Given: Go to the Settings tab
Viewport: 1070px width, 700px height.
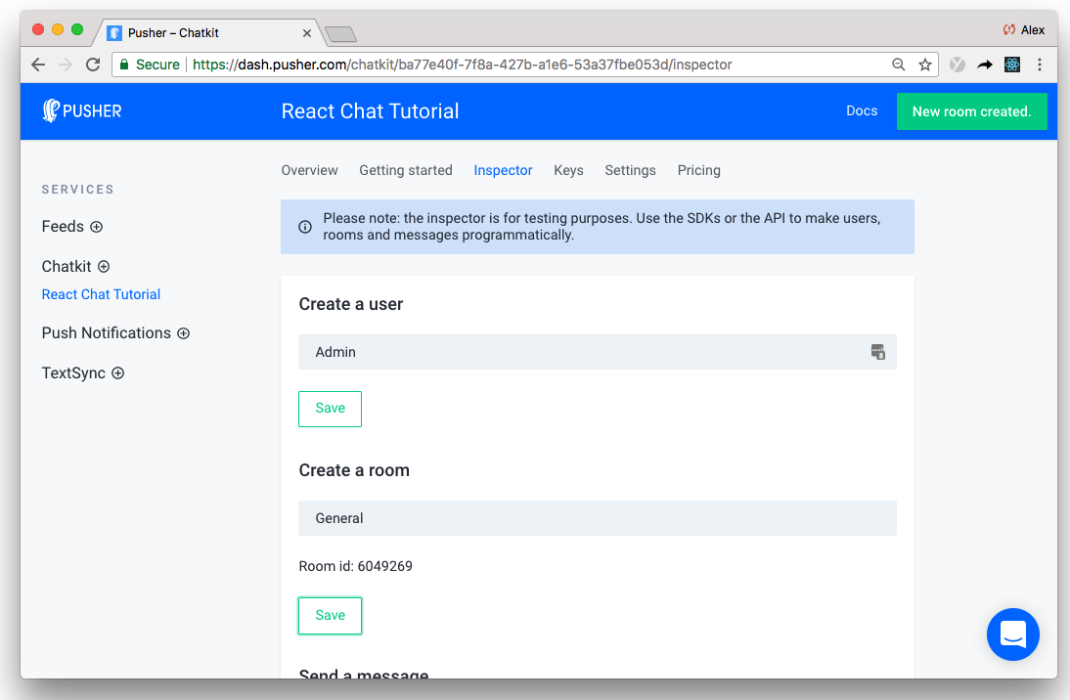Looking at the screenshot, I should [x=630, y=170].
